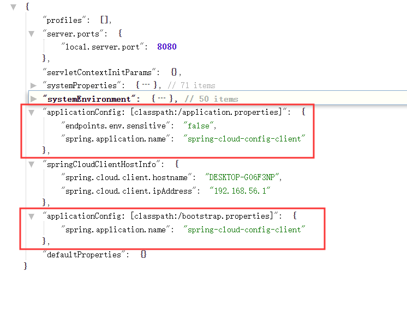Select spring.application.name under application.properties
The image size is (407, 309).
coord(116,139)
